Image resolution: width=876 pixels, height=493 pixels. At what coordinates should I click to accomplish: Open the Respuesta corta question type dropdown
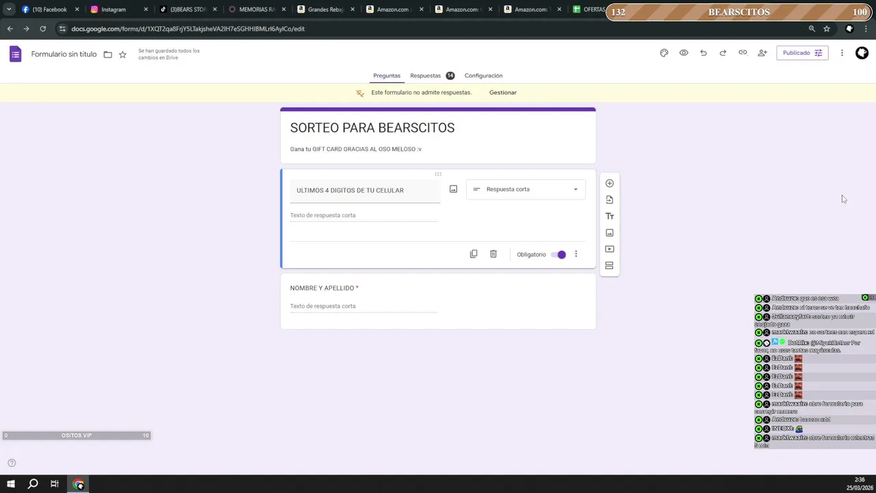click(526, 189)
